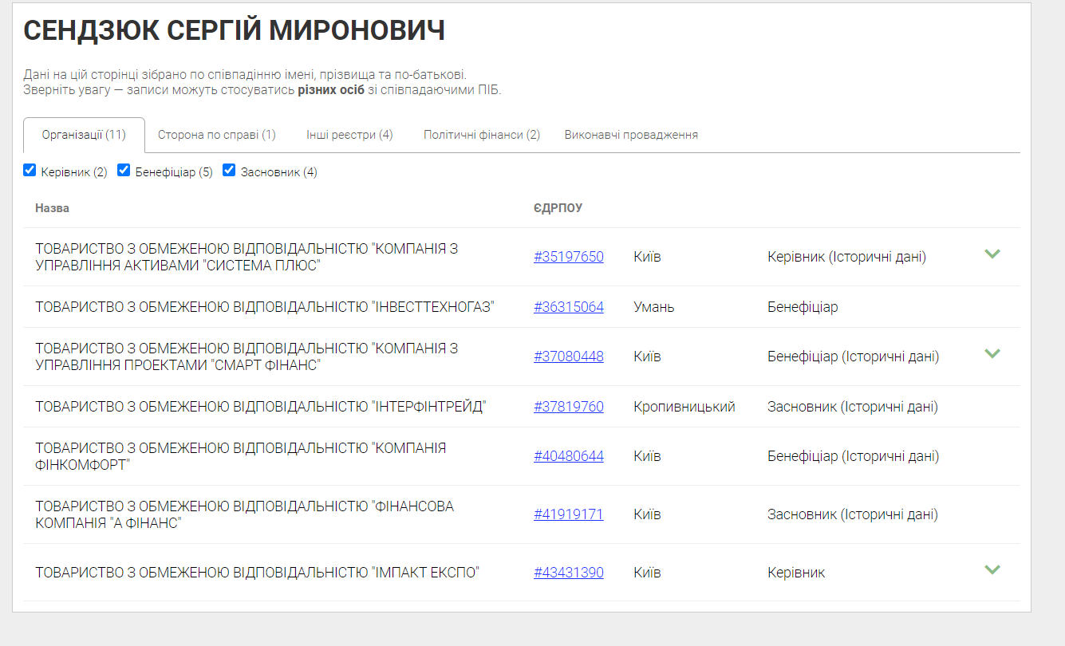The image size is (1065, 646).
Task: Expand details for ІМПАКТ ЕКСПО
Action: pyautogui.click(x=992, y=569)
